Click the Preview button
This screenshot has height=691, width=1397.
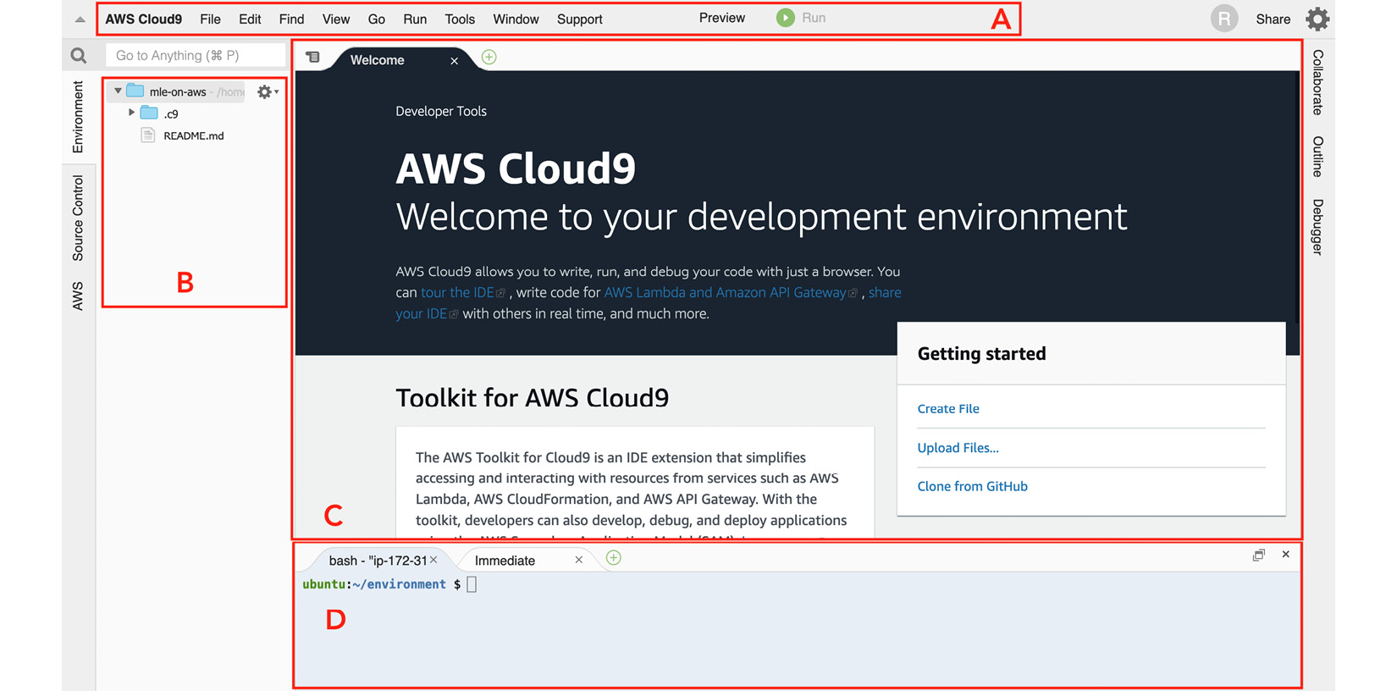click(722, 18)
